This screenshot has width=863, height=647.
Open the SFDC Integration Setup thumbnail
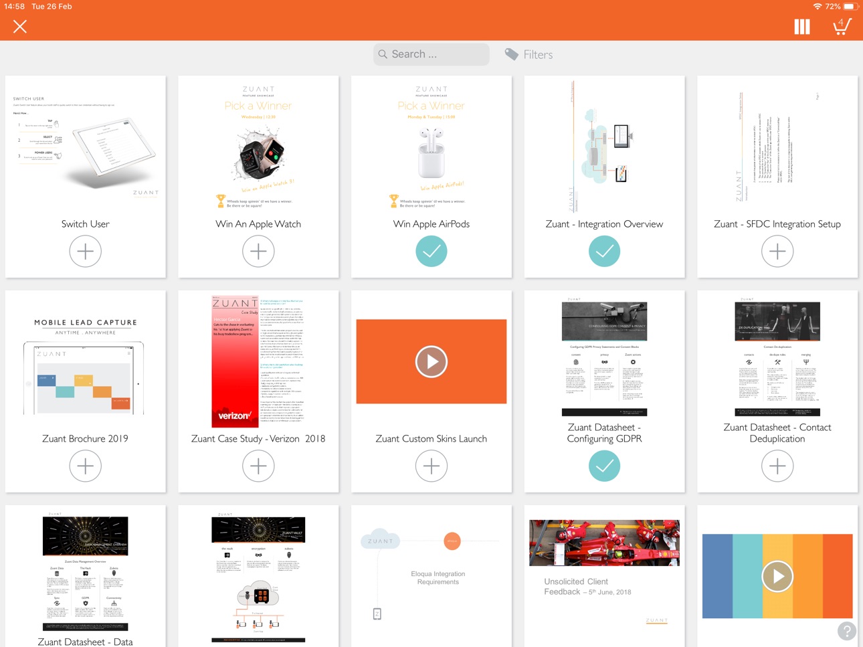777,147
